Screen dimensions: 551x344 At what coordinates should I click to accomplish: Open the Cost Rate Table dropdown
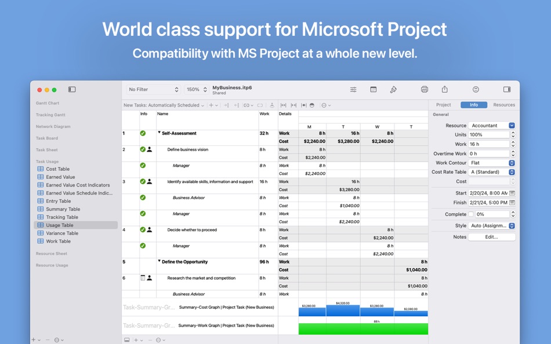click(x=492, y=172)
